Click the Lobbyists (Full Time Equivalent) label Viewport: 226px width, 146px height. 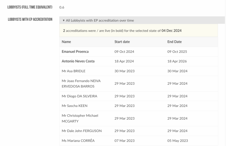click(x=30, y=7)
